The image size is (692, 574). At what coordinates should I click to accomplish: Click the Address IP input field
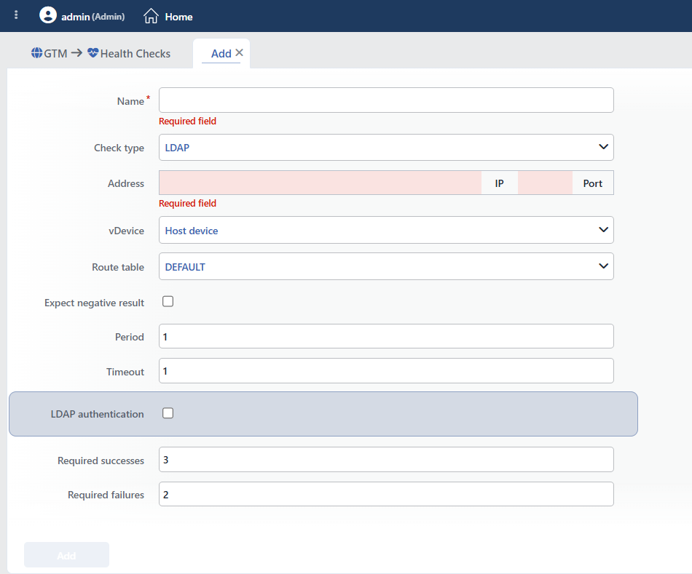[320, 183]
